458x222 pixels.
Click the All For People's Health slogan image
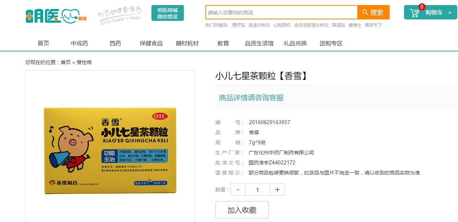click(120, 15)
